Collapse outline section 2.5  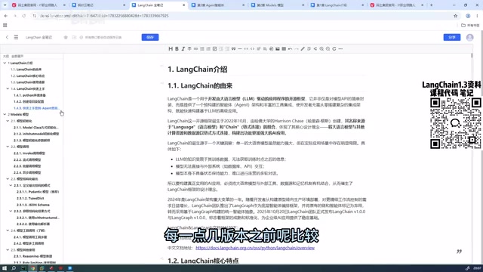pyautogui.click(x=8, y=250)
